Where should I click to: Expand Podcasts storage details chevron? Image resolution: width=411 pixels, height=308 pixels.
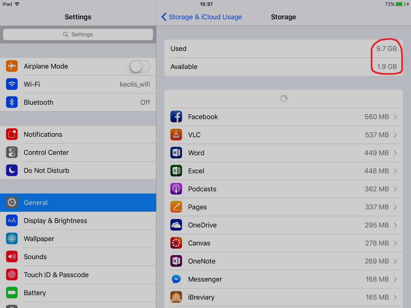395,189
